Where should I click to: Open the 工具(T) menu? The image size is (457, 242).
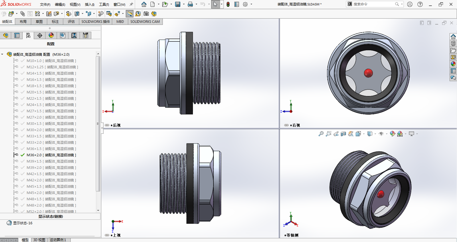[104, 4]
